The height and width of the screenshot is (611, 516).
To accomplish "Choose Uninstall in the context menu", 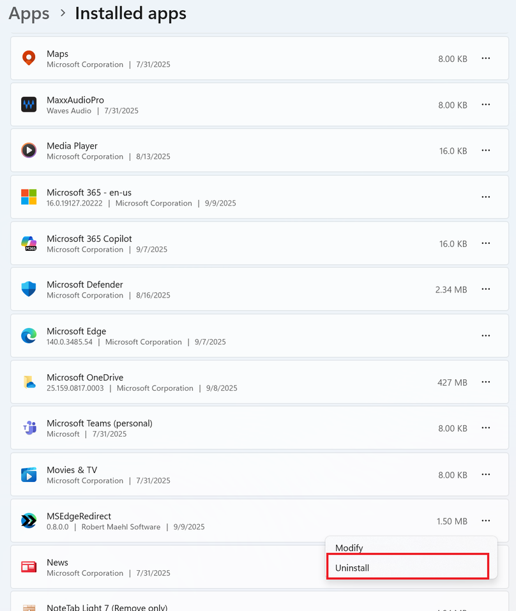I will coord(407,568).
